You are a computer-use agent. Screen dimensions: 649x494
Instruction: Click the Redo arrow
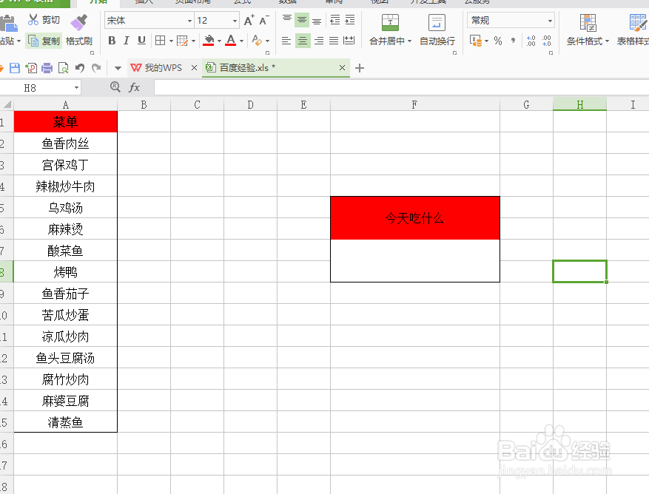[96, 68]
